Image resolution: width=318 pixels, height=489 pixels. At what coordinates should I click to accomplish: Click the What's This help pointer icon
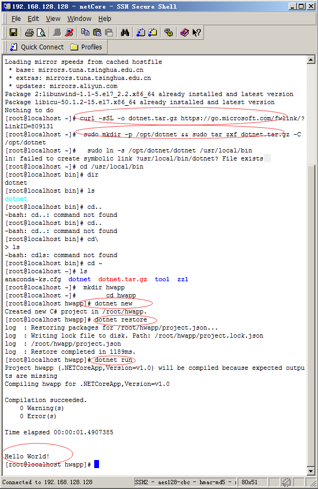196,32
